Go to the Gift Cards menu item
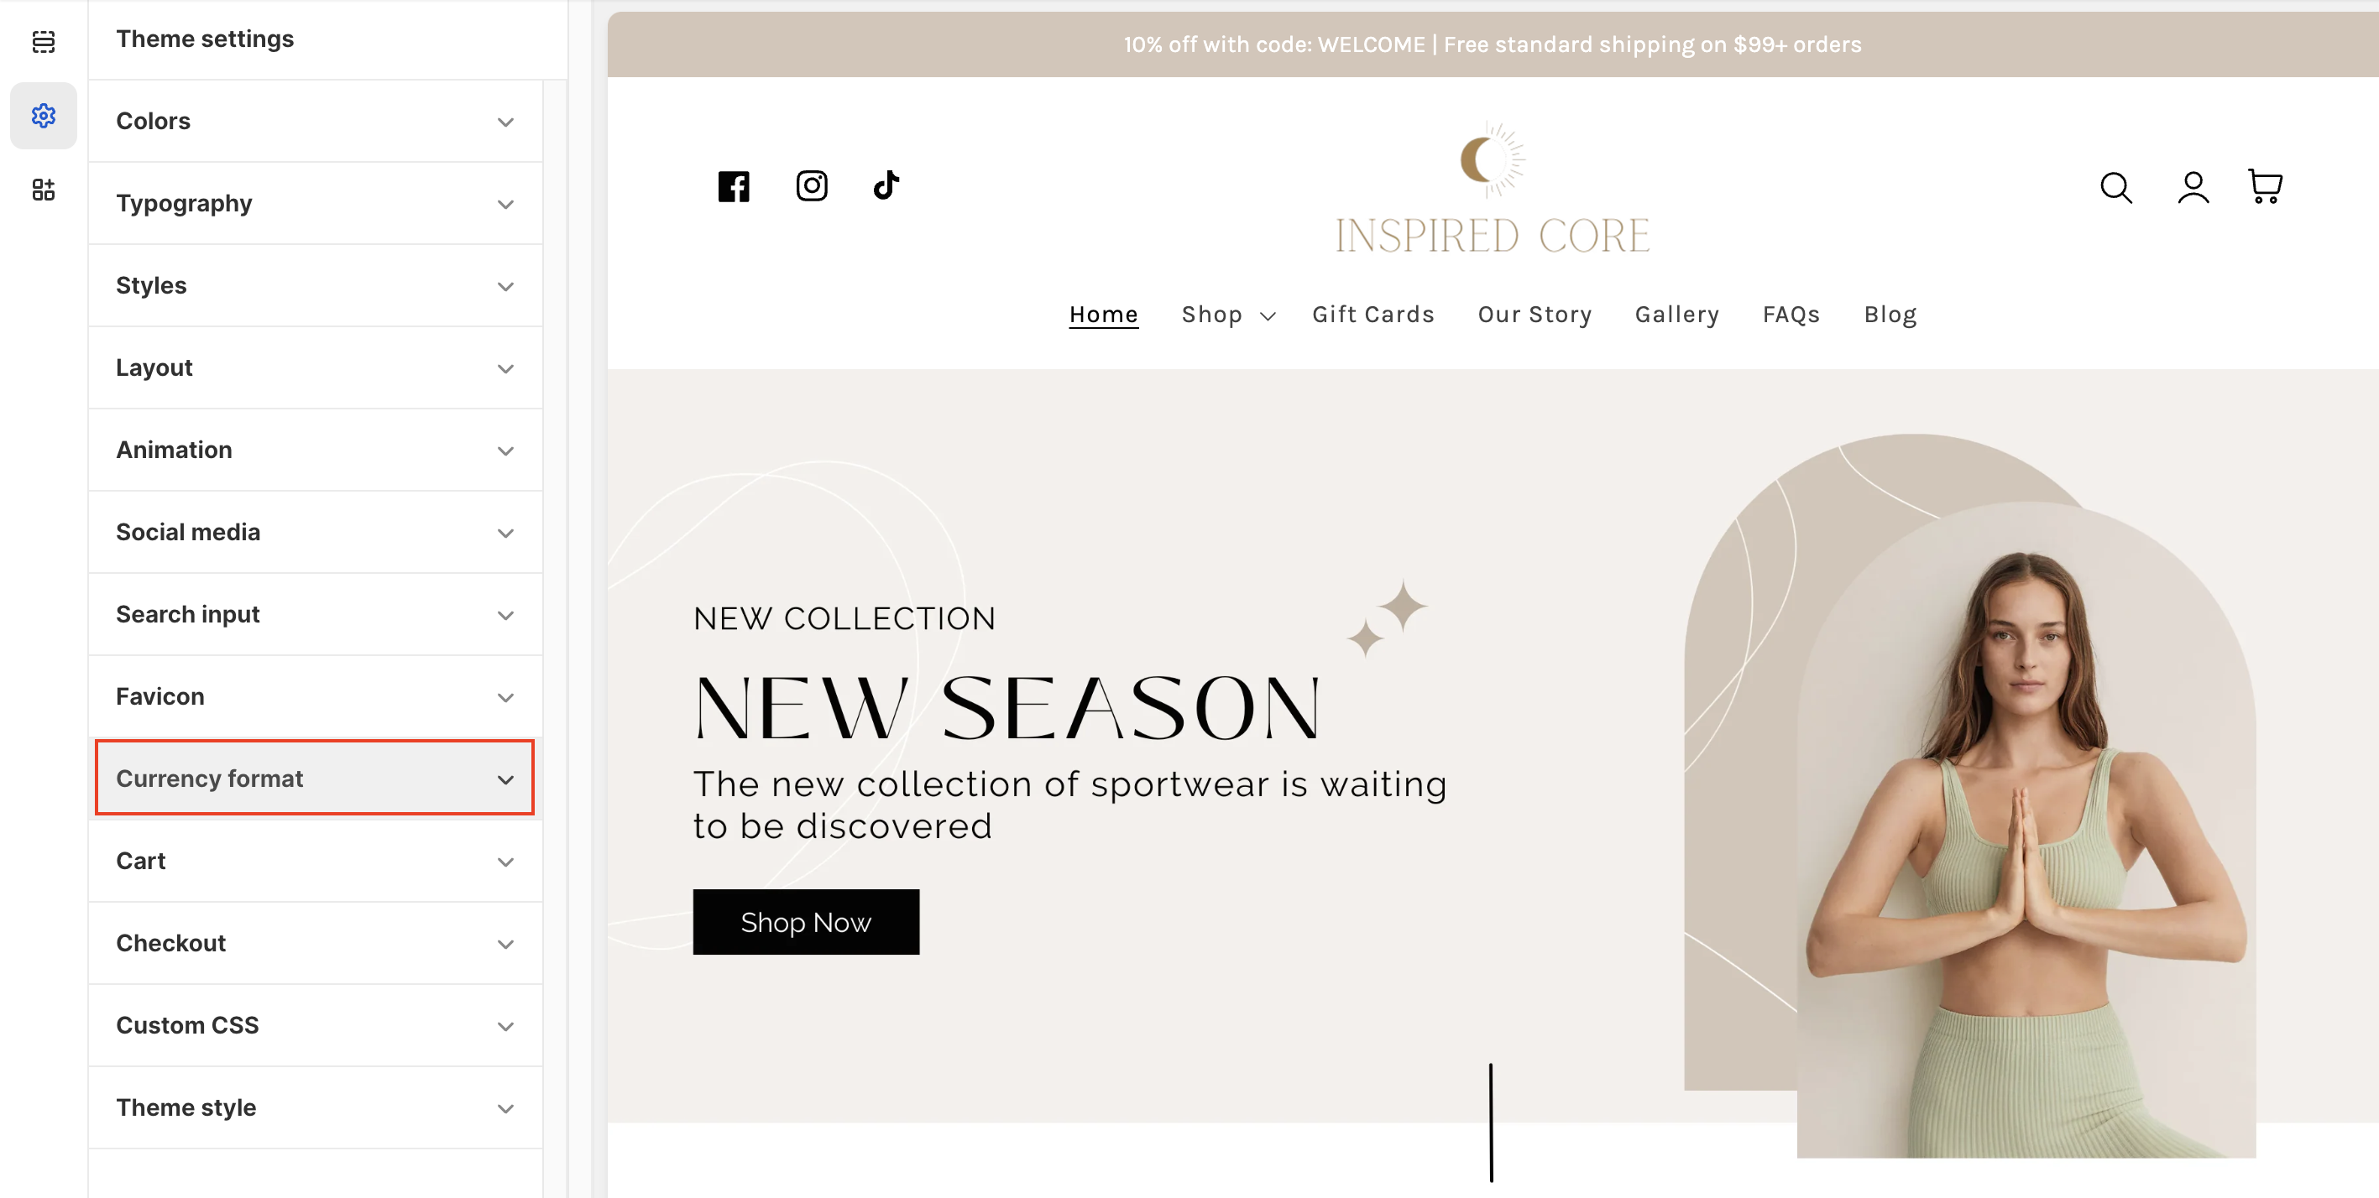 [x=1373, y=315]
